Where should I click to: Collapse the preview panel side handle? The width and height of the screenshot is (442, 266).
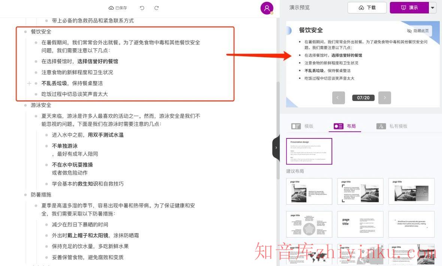pyautogui.click(x=276, y=147)
